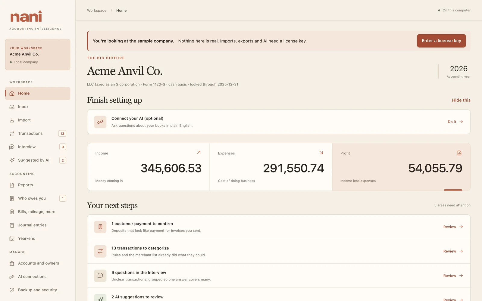Review the 13 transactions to categorize
This screenshot has width=482, height=301.
[x=453, y=251]
